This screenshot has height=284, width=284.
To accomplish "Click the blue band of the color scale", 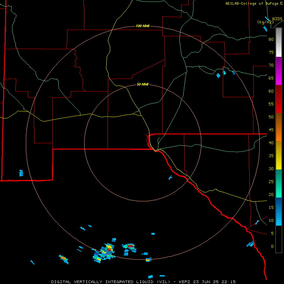I will [279, 211].
